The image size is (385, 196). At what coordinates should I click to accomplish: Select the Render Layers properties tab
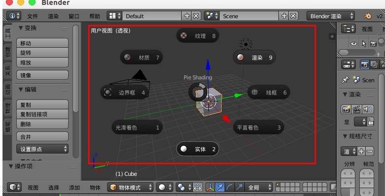(x=374, y=65)
